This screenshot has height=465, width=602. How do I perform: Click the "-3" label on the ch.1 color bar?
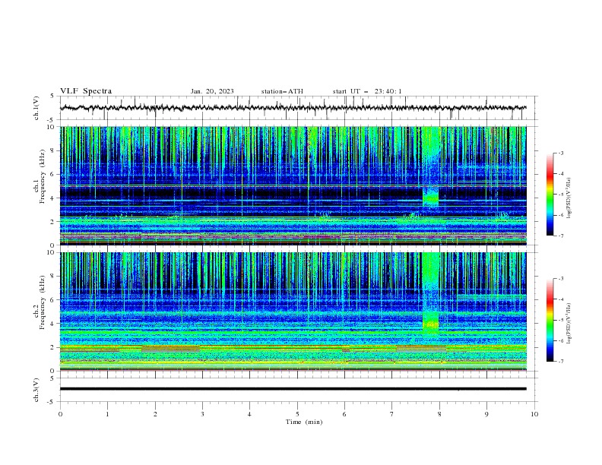click(560, 153)
